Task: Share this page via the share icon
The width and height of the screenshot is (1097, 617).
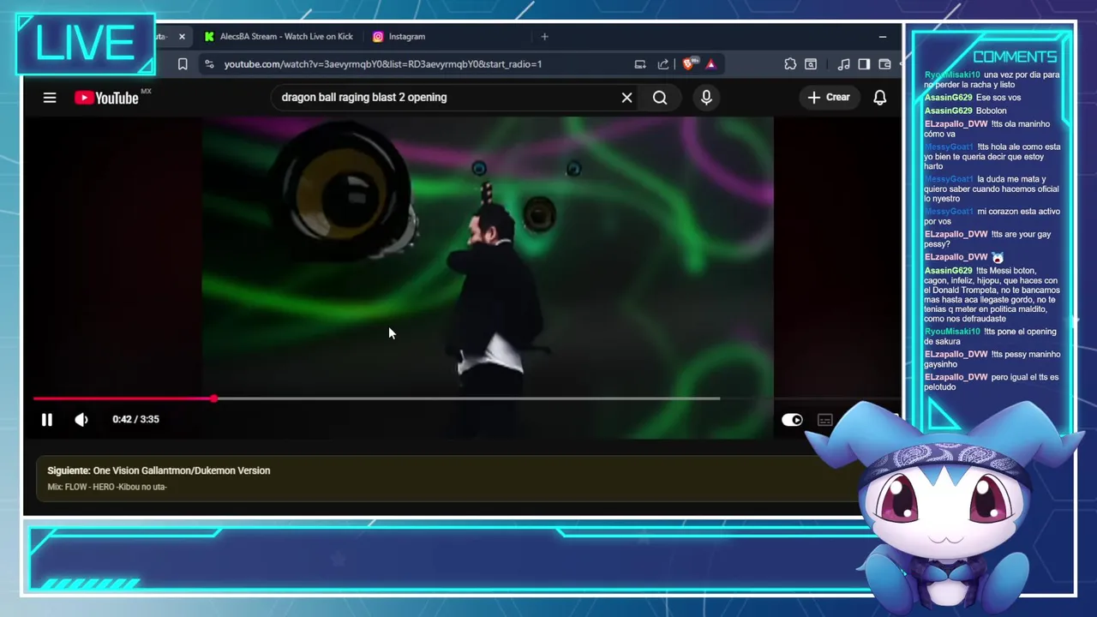Action: coord(662,64)
